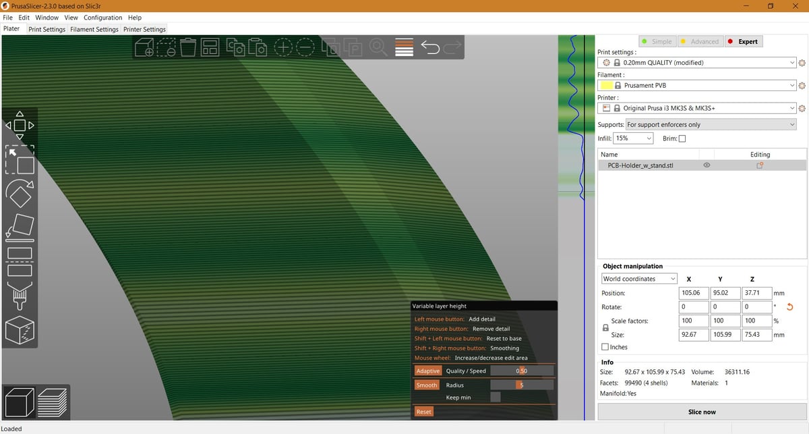Click the Split to objects icon
This screenshot has width=809, height=434.
[330, 47]
